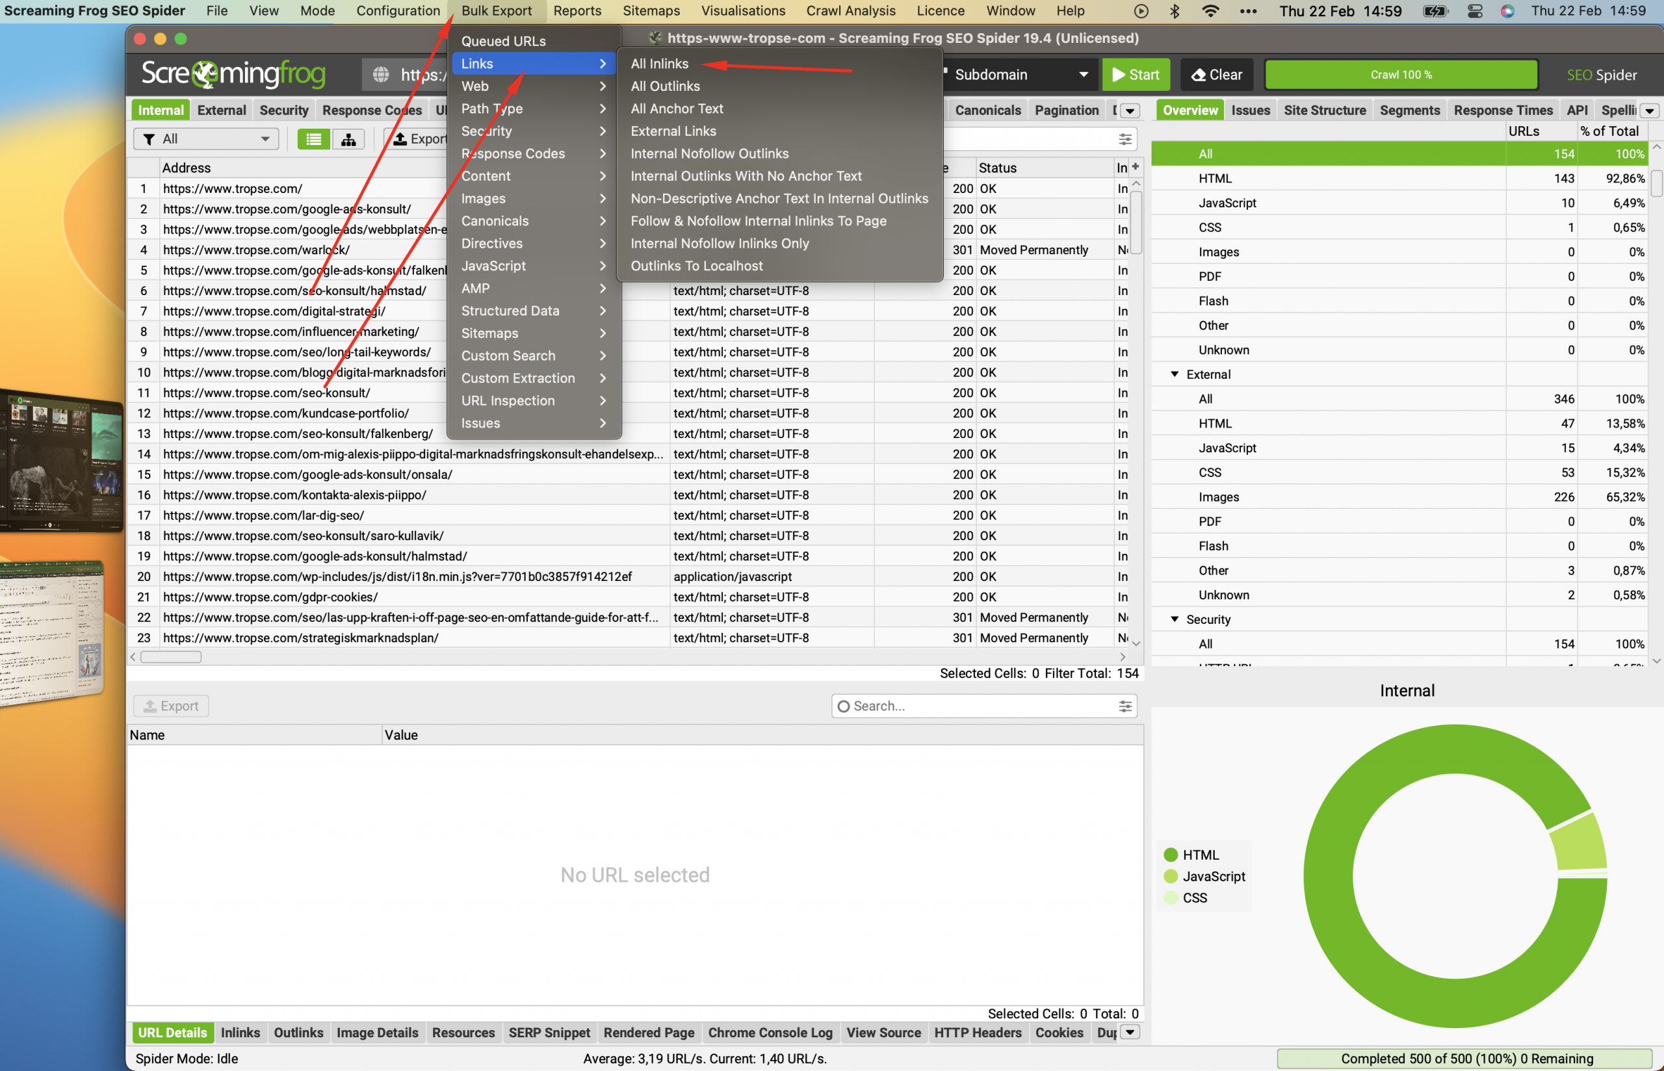Click the Screaming Frog logo

point(233,73)
